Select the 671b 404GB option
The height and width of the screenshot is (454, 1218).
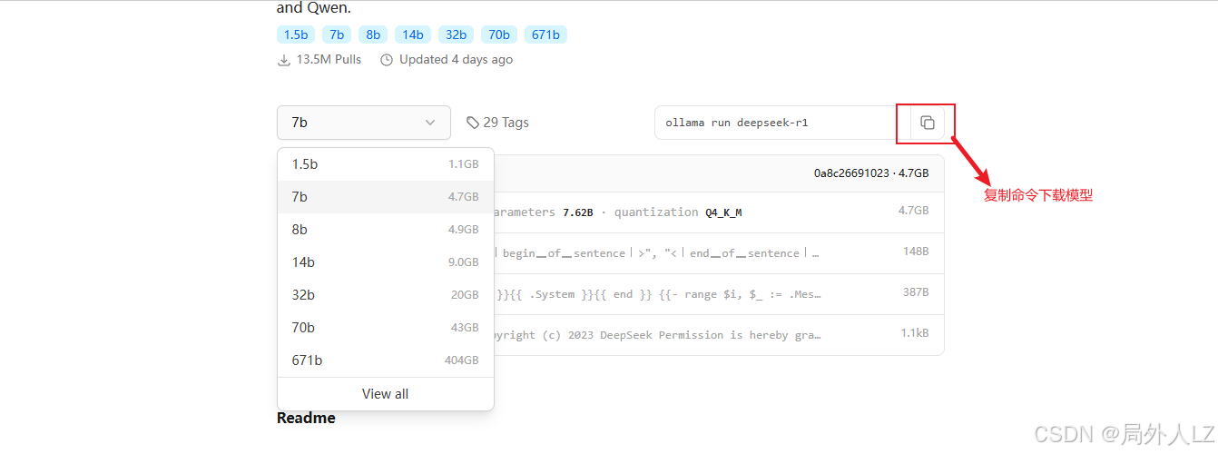[386, 360]
